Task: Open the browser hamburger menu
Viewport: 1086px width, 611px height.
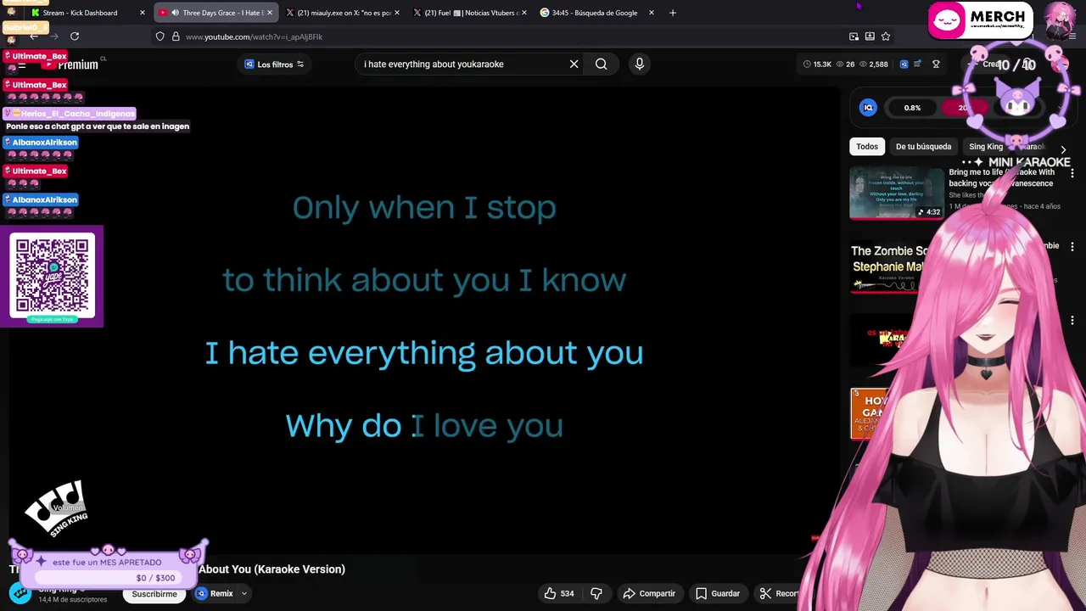Action: [1072, 36]
